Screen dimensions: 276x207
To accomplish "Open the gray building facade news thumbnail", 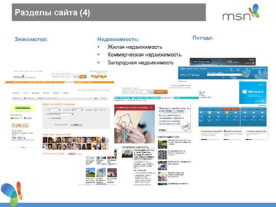I will [162, 155].
